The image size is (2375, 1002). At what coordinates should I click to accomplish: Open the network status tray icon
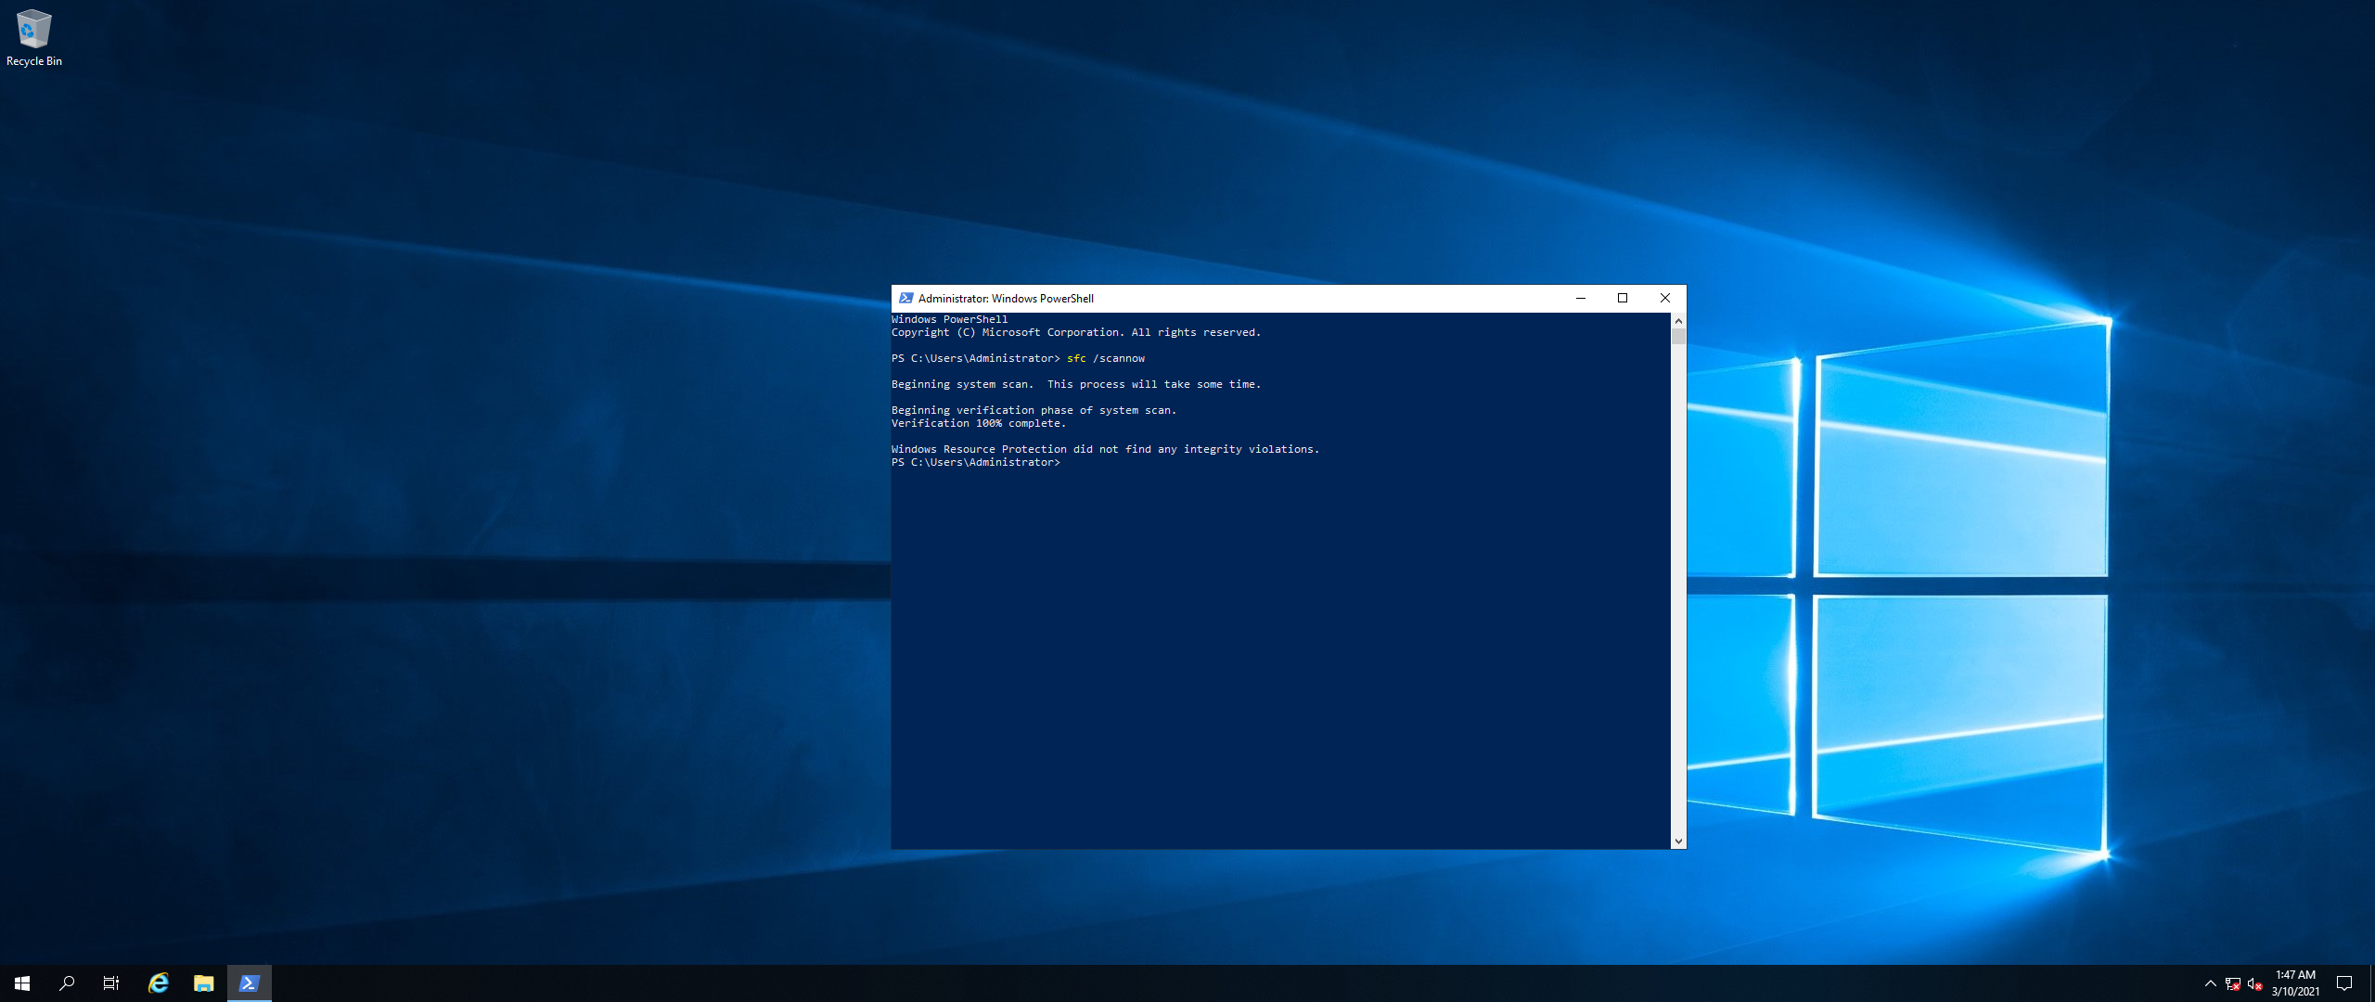click(x=2233, y=984)
